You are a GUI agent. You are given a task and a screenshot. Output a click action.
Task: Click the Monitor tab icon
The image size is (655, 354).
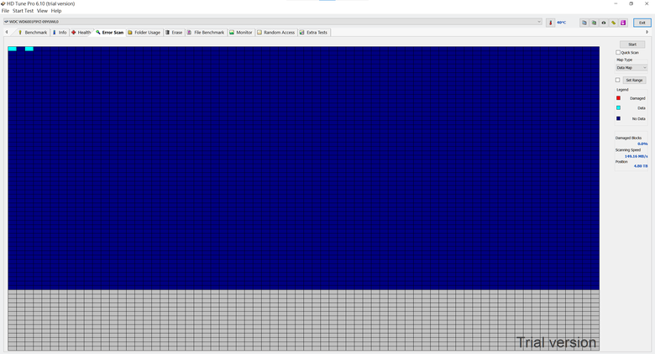(232, 32)
